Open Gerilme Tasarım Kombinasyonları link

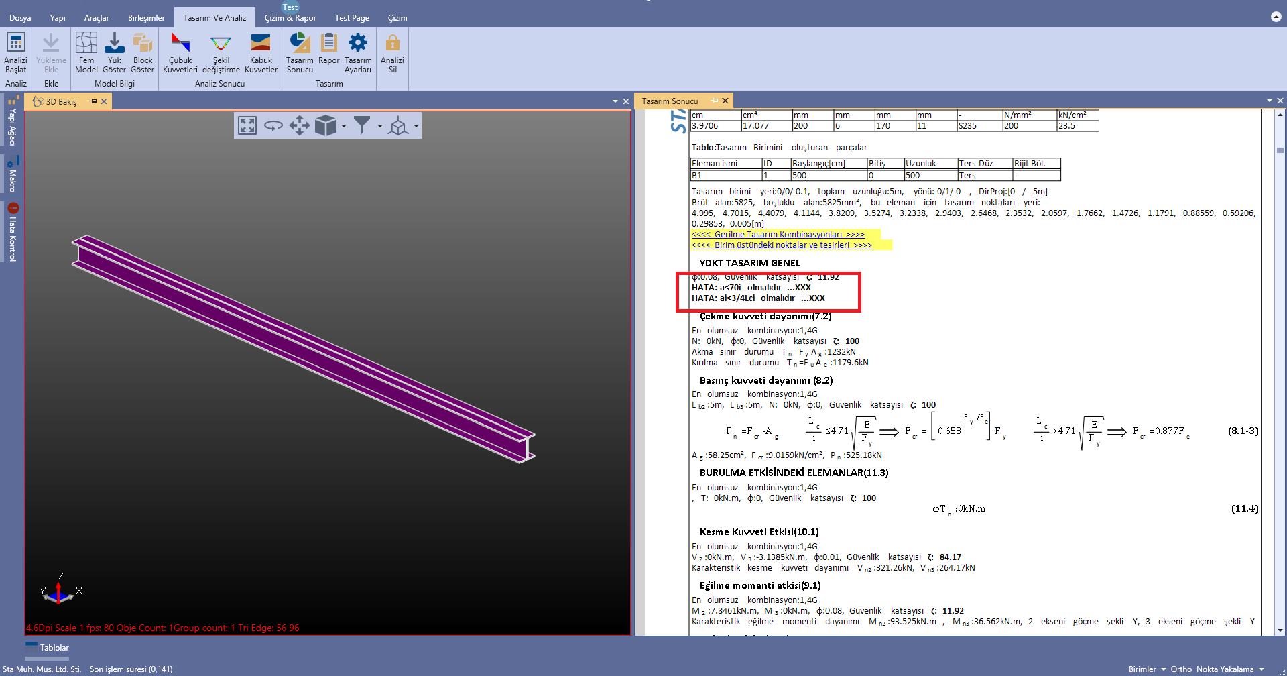(778, 235)
